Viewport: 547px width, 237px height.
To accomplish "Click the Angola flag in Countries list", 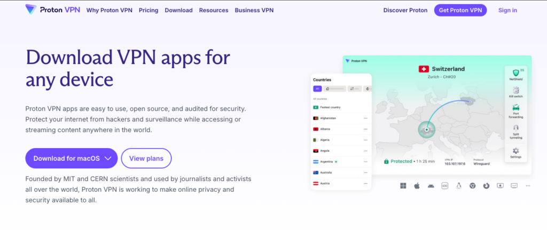I will [x=315, y=151].
